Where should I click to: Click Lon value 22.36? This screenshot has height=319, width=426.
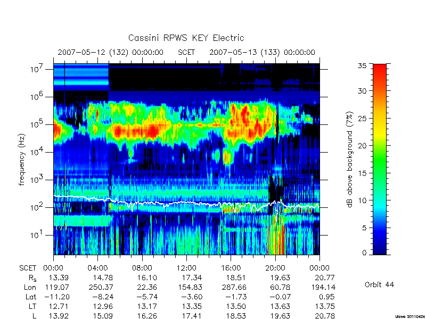pos(147,287)
